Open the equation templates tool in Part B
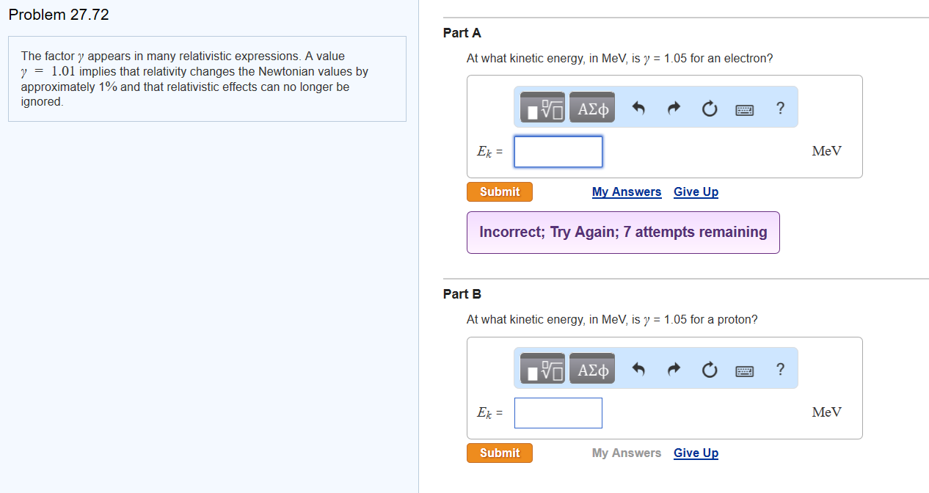Image resolution: width=929 pixels, height=493 pixels. point(542,368)
